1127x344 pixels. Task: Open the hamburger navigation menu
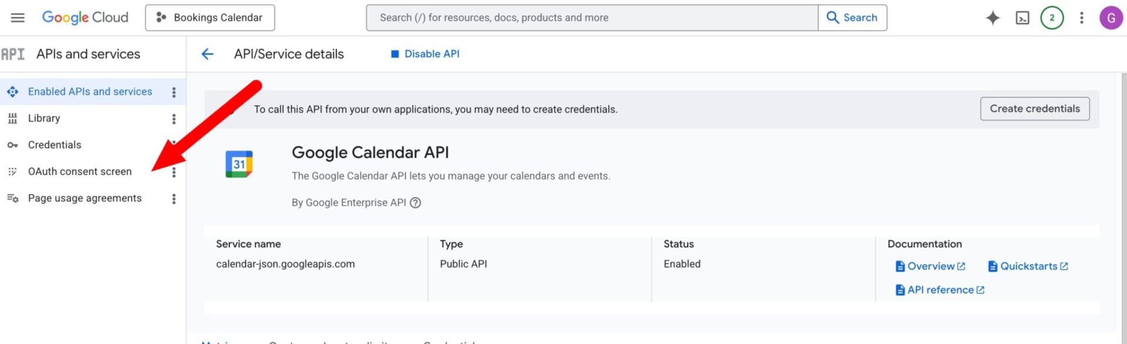(18, 18)
